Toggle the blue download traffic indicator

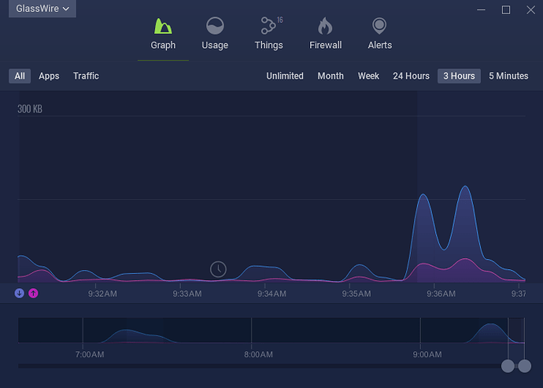pos(20,294)
